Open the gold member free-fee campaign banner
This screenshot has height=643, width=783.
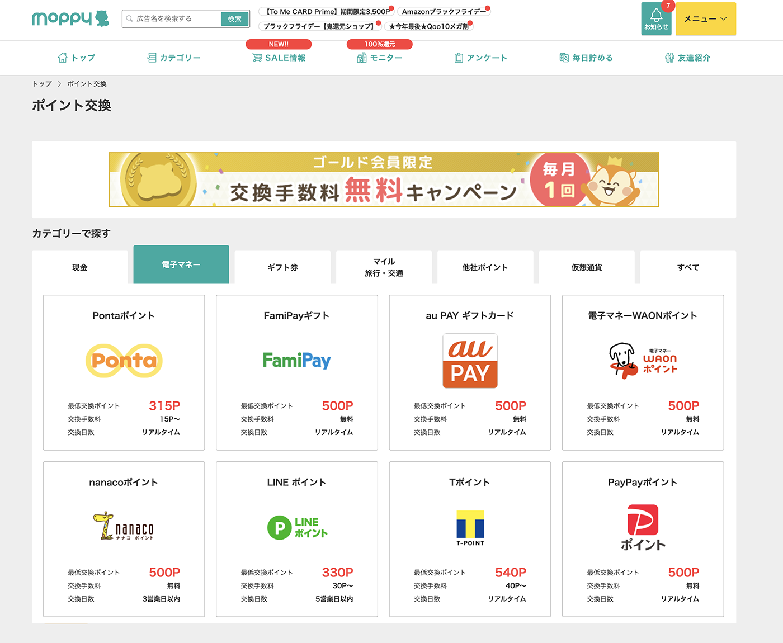pyautogui.click(x=384, y=179)
